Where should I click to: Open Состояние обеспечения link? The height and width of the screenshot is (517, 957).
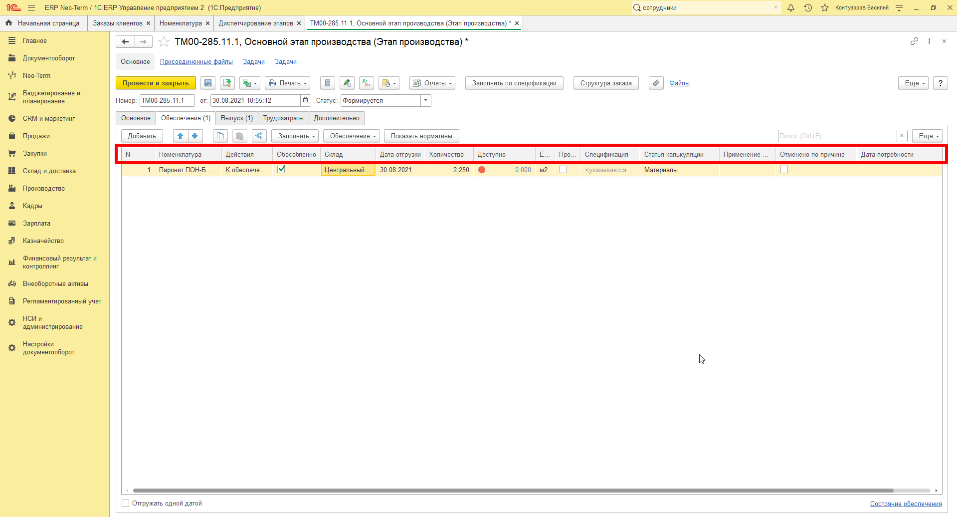906,504
